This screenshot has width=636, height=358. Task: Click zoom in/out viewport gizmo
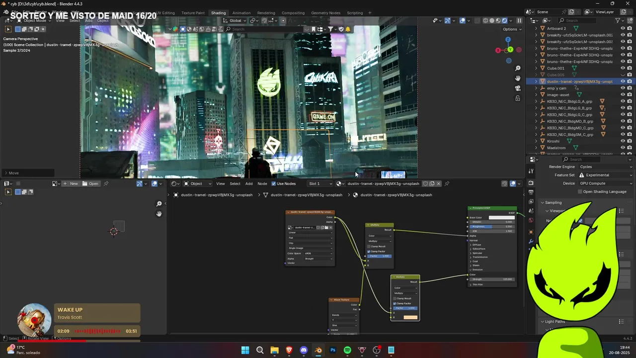[x=518, y=68]
